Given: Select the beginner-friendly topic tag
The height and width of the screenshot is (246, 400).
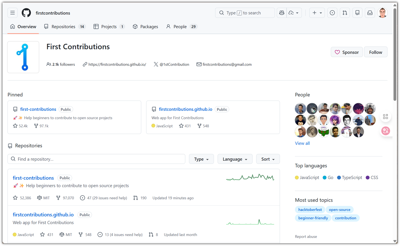Looking at the screenshot, I should coord(313,218).
